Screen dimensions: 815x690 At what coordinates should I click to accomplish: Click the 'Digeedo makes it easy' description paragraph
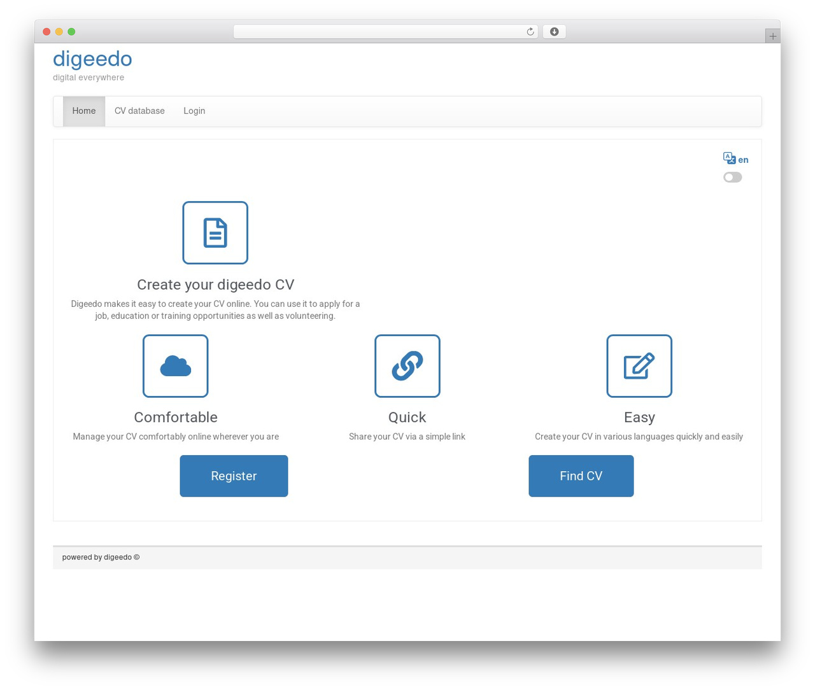click(216, 310)
